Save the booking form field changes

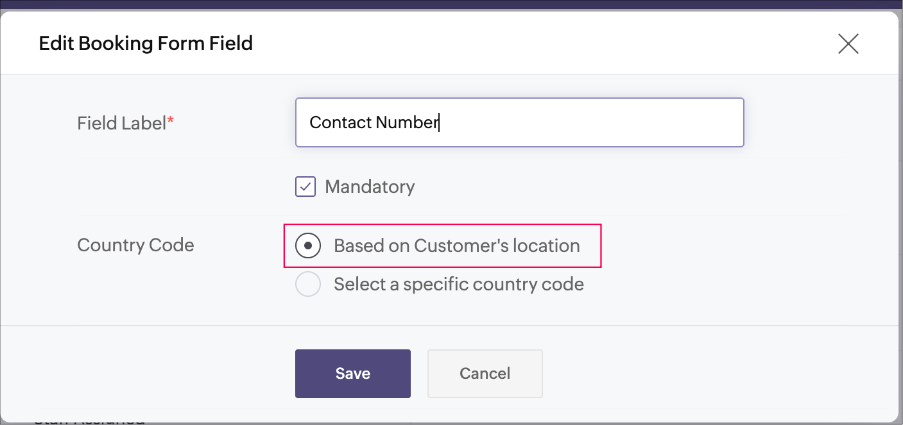tap(352, 374)
